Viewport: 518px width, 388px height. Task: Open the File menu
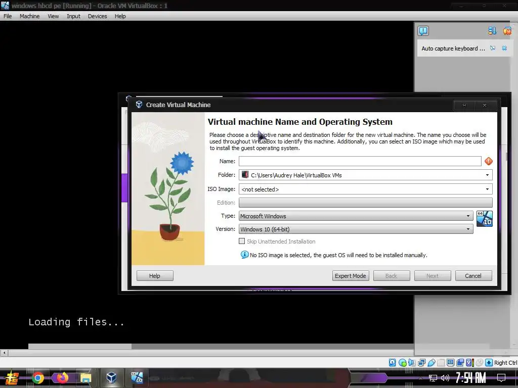(8, 16)
